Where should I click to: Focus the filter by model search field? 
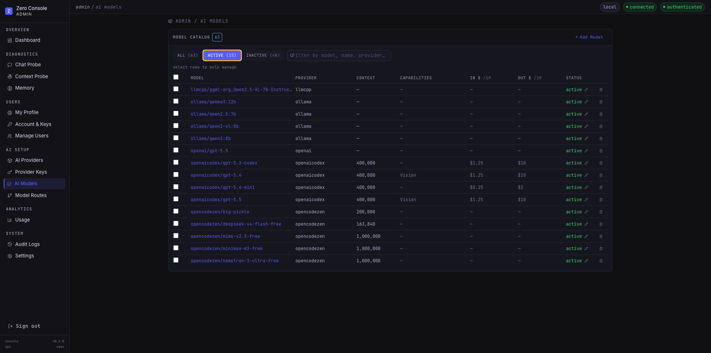point(339,56)
